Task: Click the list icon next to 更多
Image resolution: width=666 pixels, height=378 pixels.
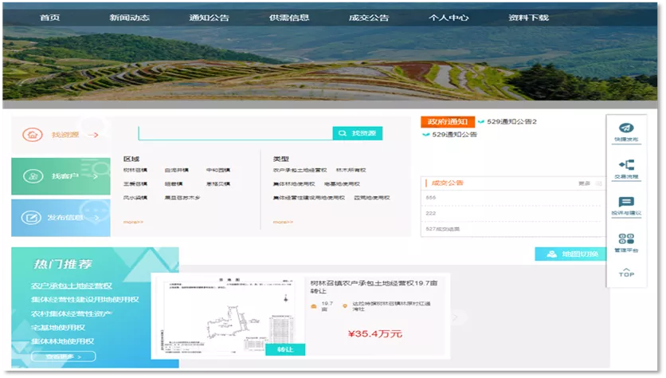Action: (598, 183)
